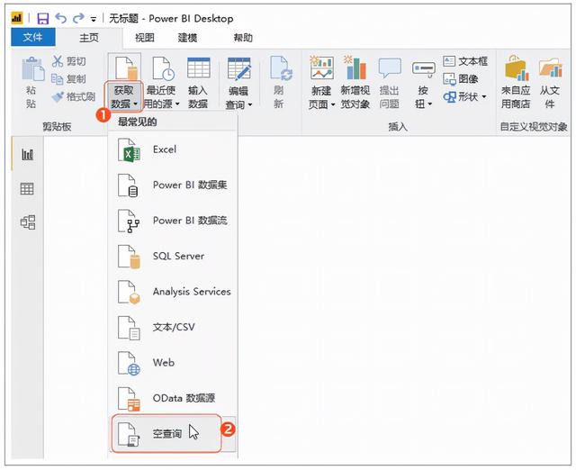
Task: Redo using the quick access toolbar arrow
Action: [78, 18]
